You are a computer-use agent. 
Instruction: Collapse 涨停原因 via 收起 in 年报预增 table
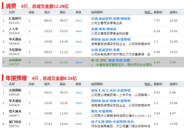click(148, 84)
